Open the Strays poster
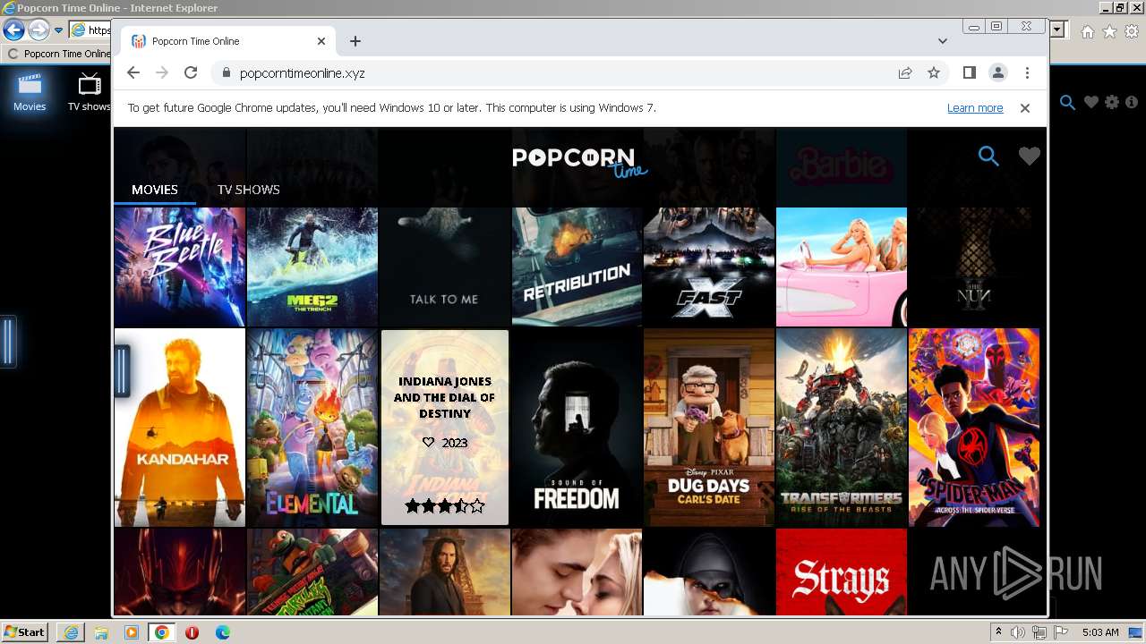Screen dimensions: 1146x644 [842, 572]
